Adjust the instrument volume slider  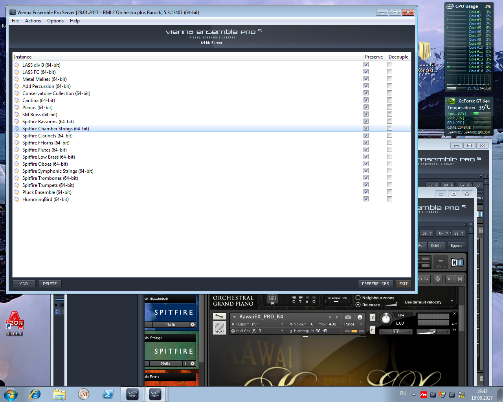tap(433, 332)
